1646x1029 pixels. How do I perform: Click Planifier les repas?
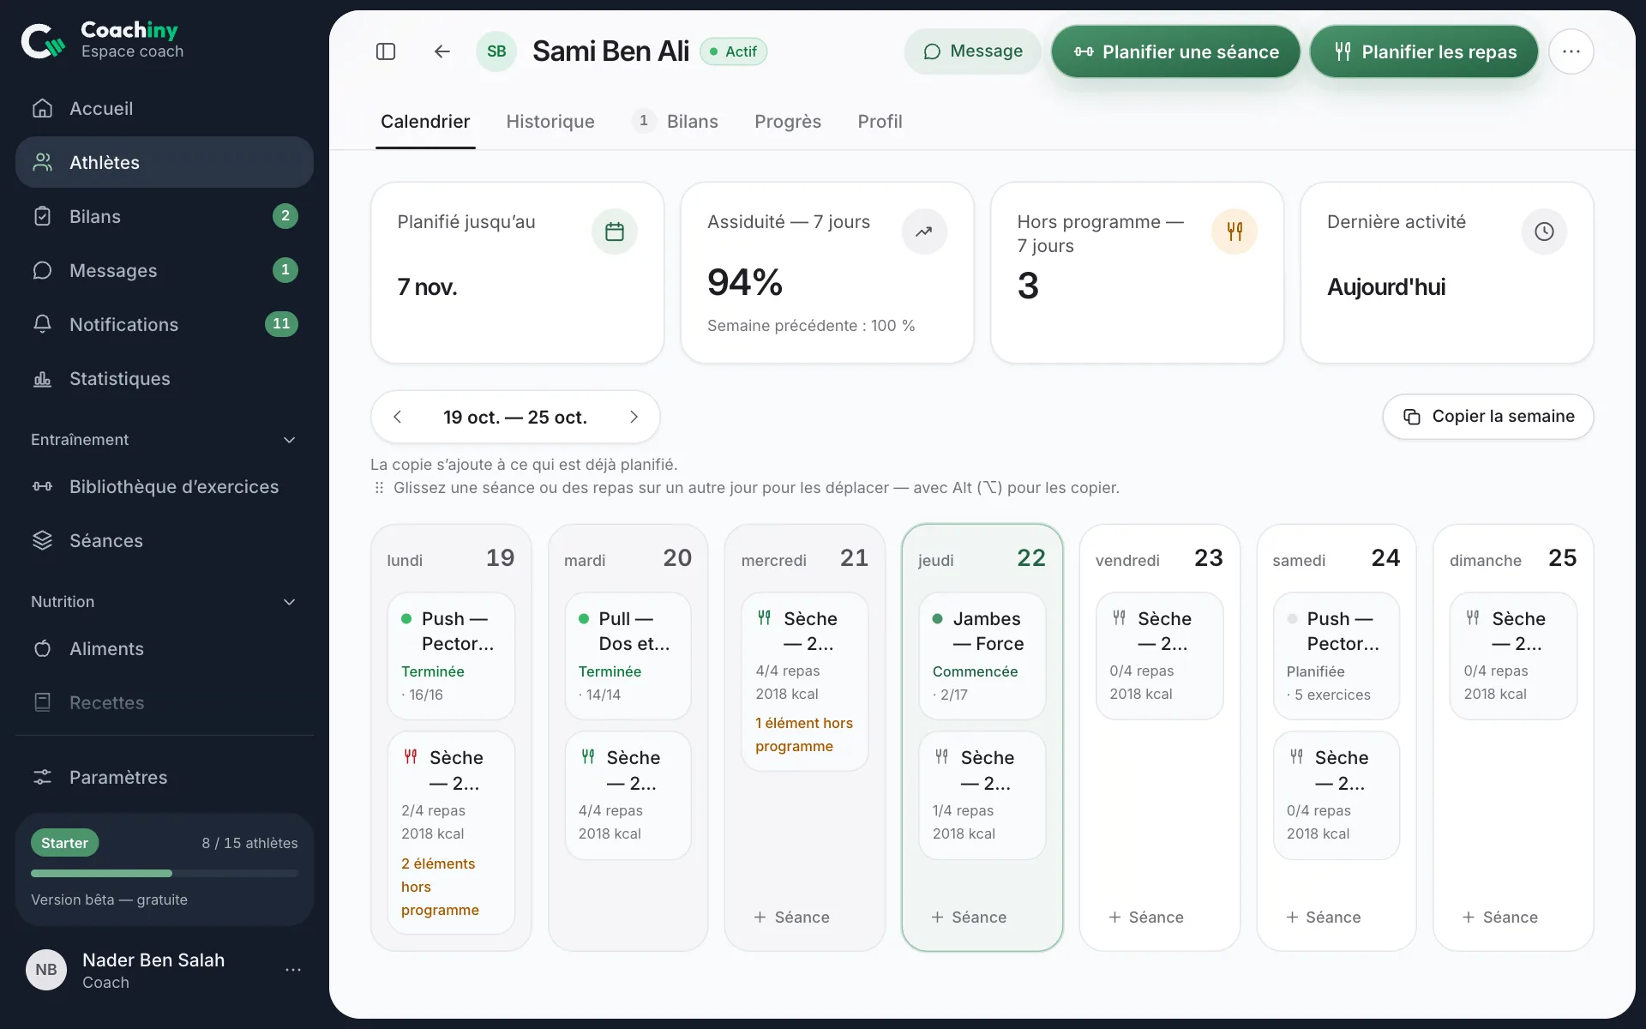pos(1424,52)
